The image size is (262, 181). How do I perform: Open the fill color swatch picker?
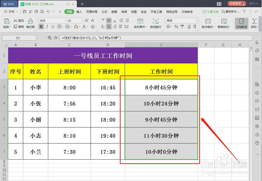pyautogui.click(x=76, y=27)
